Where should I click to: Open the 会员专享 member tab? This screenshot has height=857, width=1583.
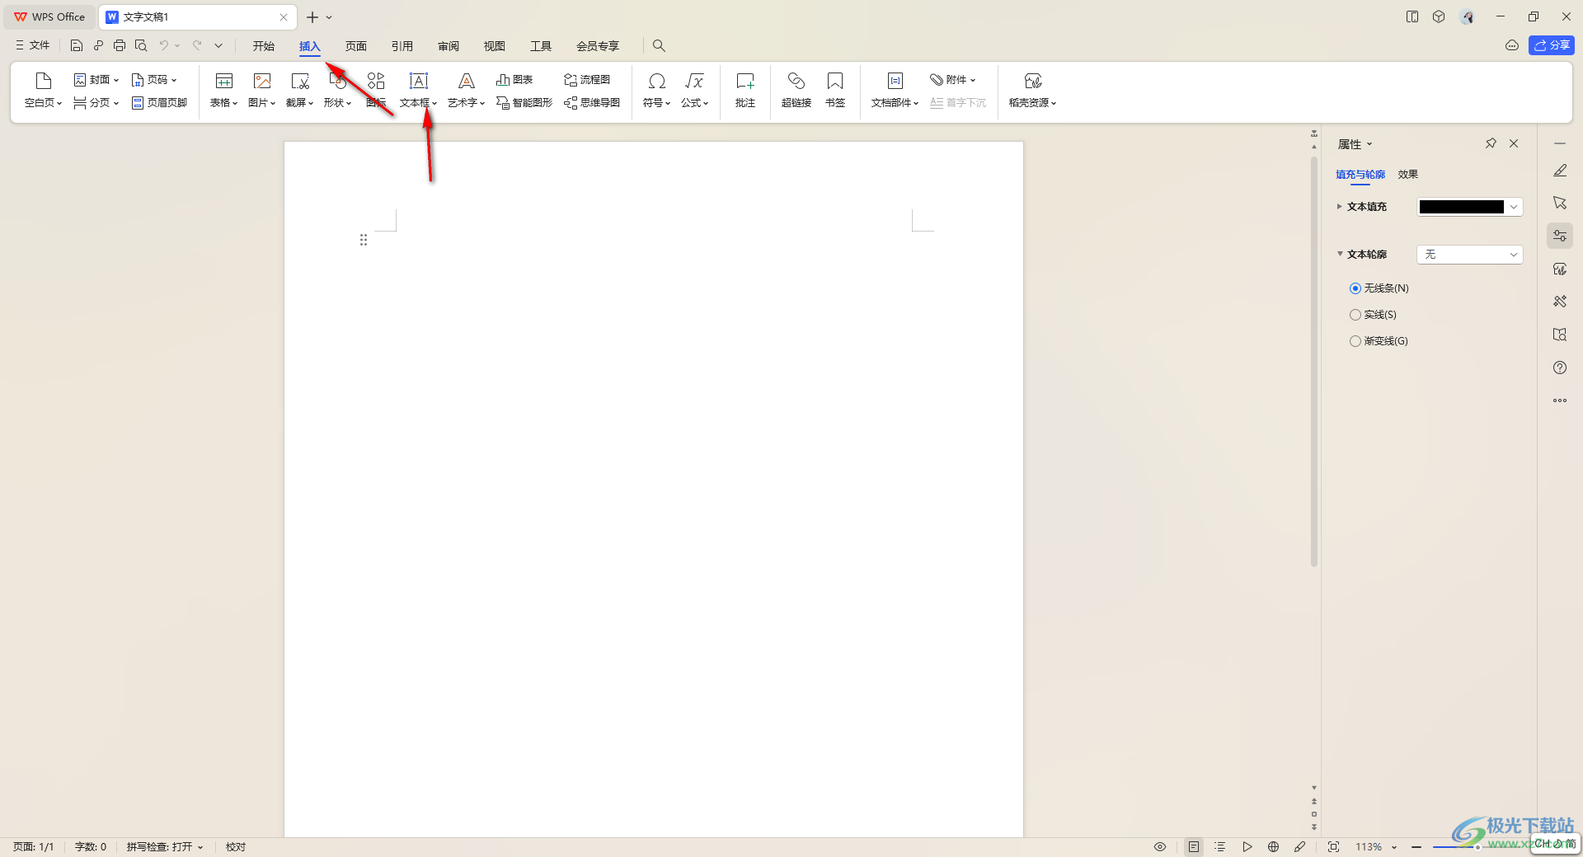tap(598, 46)
